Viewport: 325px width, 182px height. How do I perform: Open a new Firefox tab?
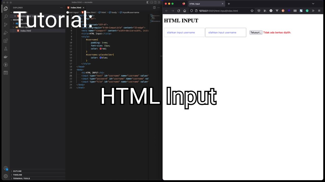pyautogui.click(x=229, y=4)
